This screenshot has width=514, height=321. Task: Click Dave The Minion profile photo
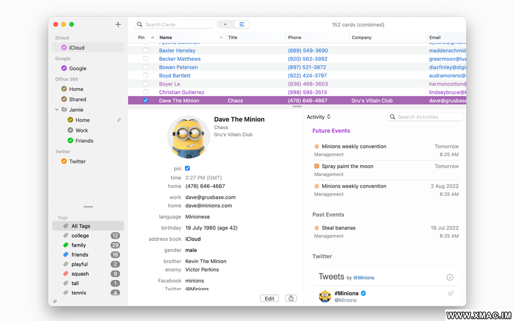(188, 137)
